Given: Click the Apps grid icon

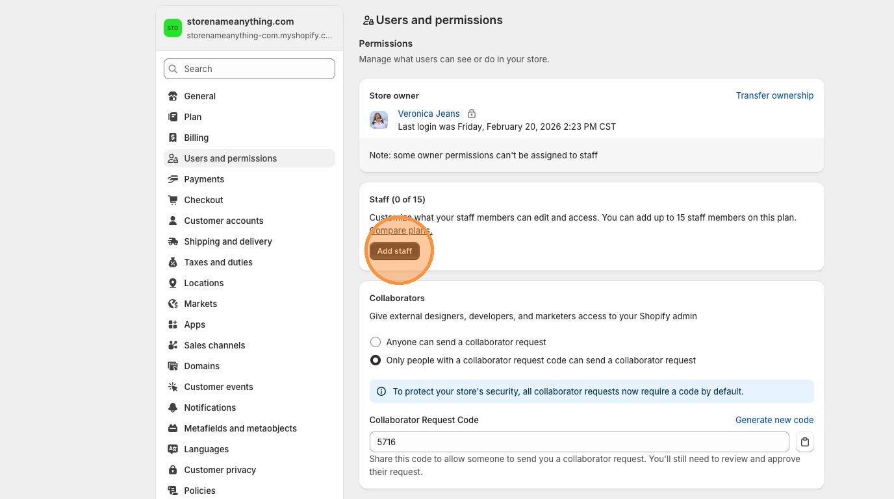Looking at the screenshot, I should 173,324.
